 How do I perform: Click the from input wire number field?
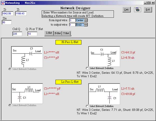[73, 20]
